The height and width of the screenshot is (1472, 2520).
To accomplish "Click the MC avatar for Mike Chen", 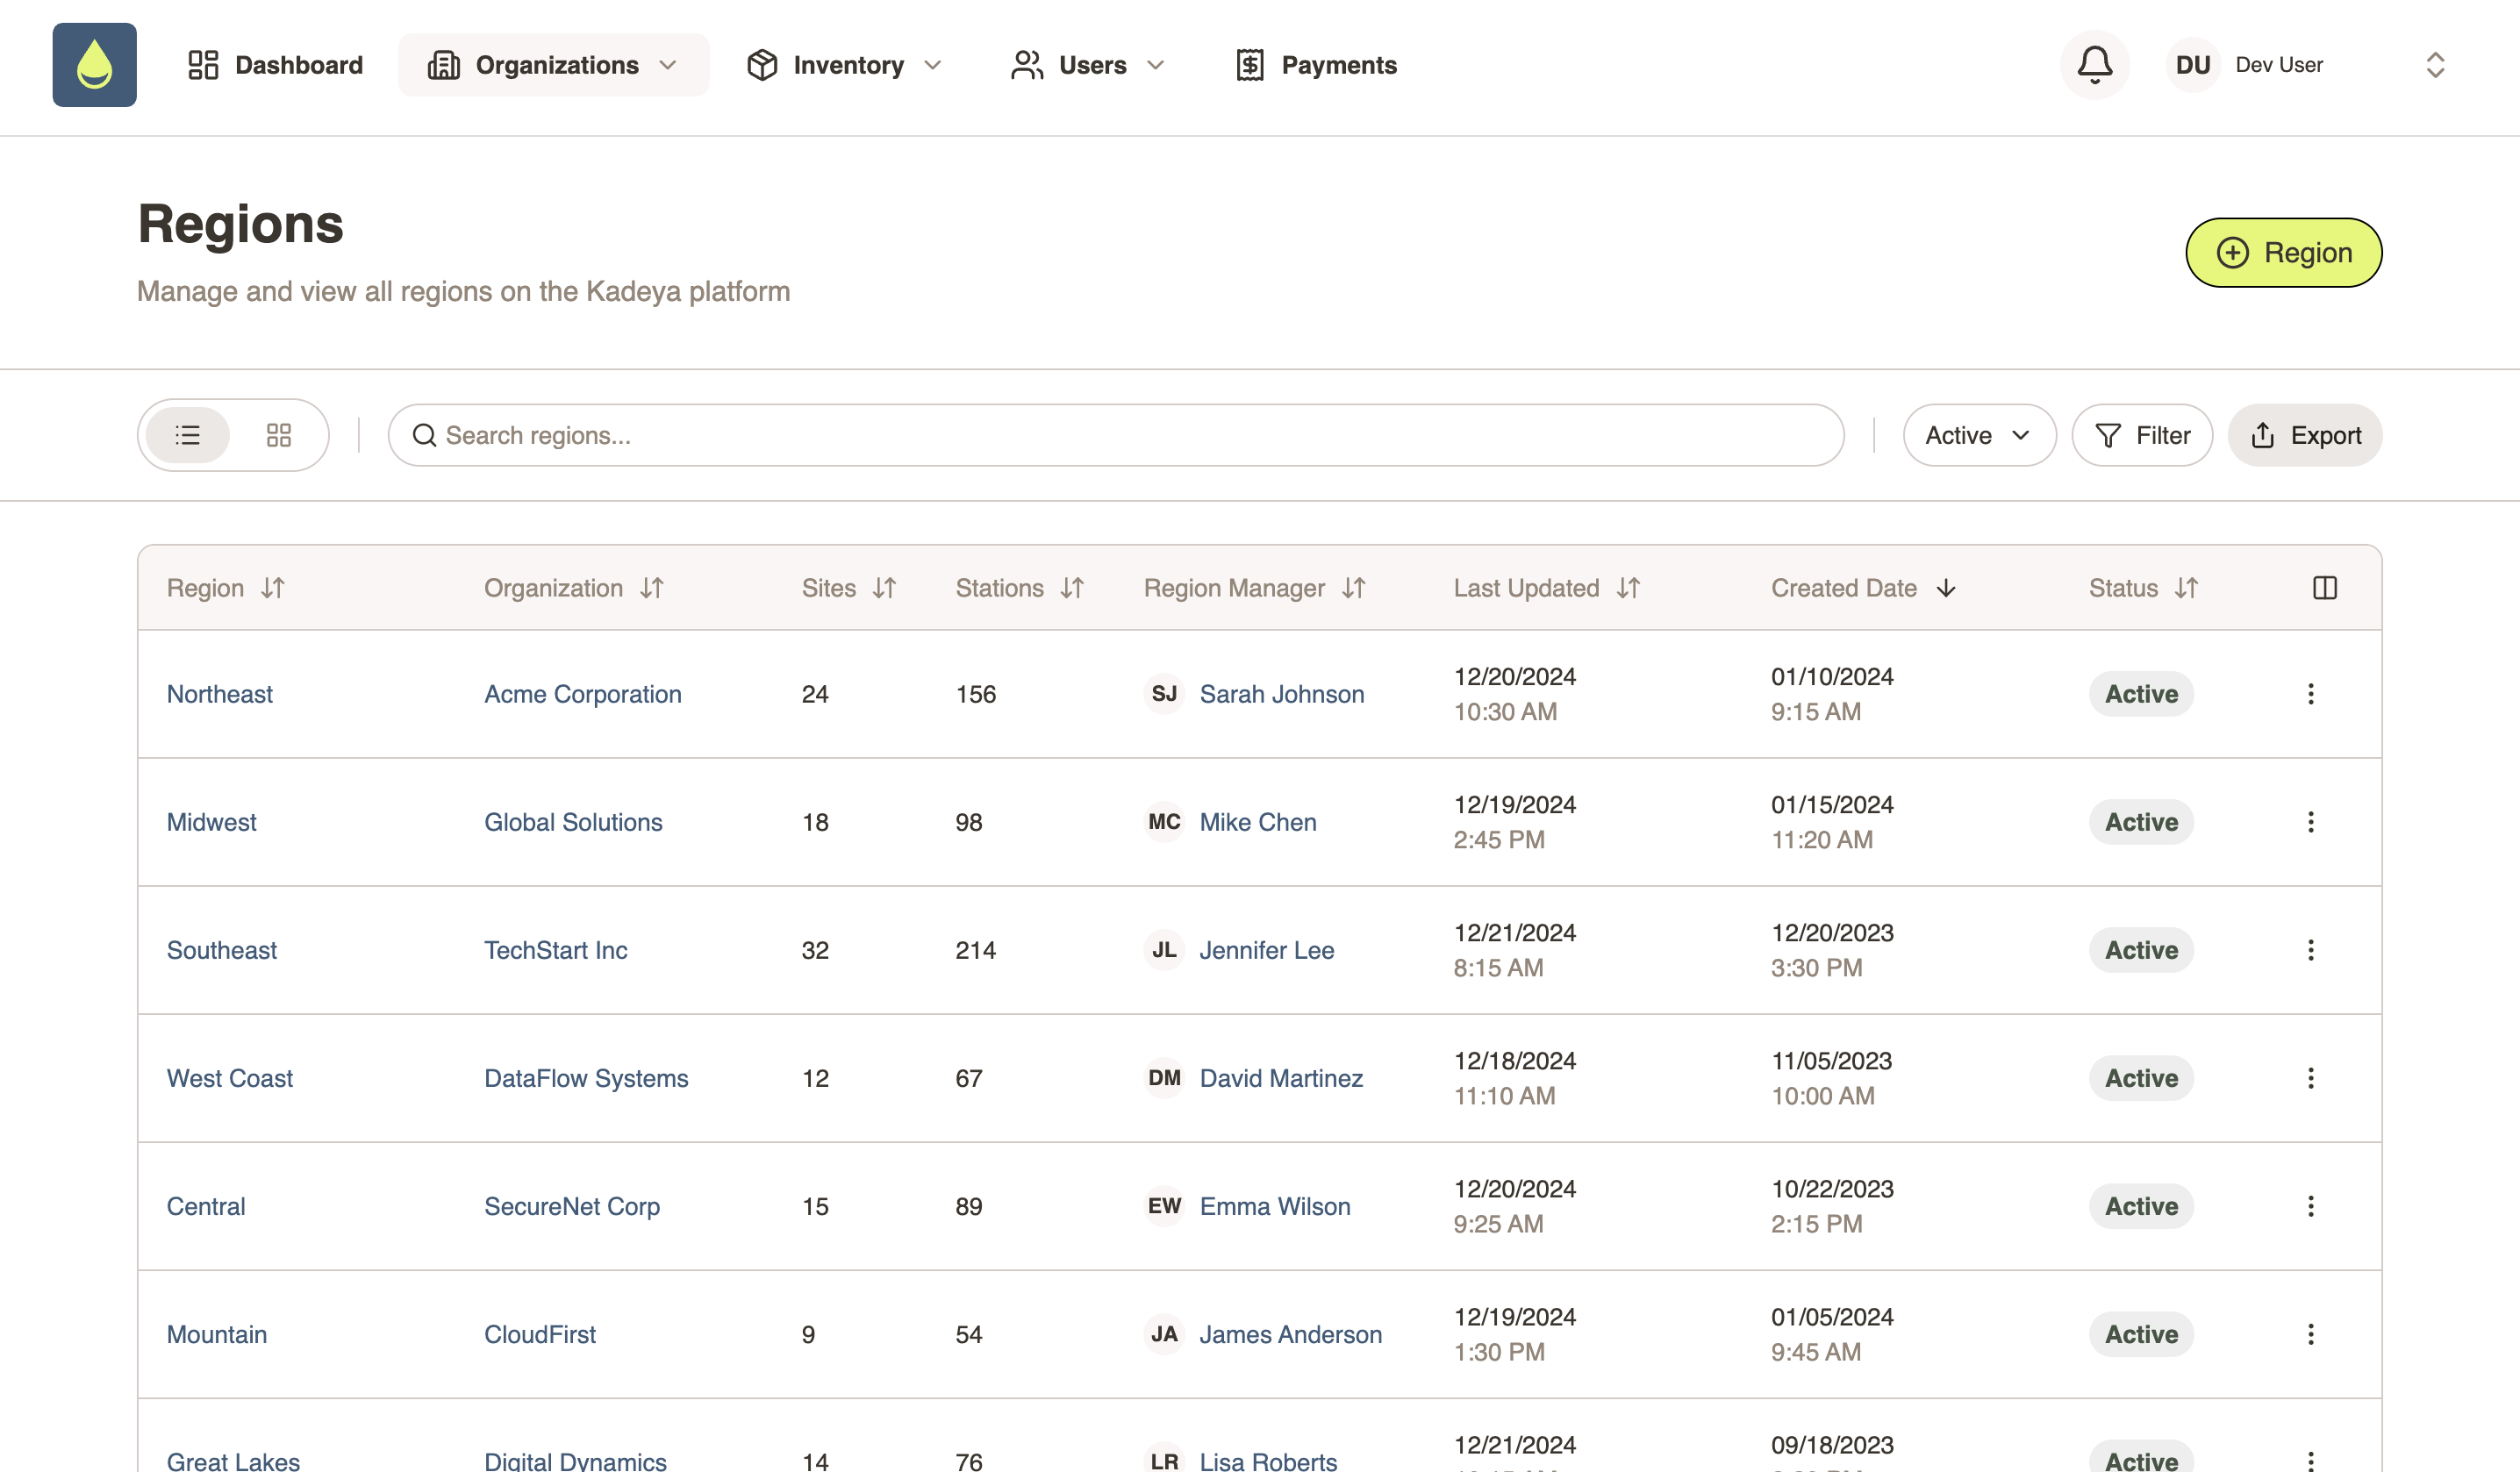I will pyautogui.click(x=1164, y=822).
